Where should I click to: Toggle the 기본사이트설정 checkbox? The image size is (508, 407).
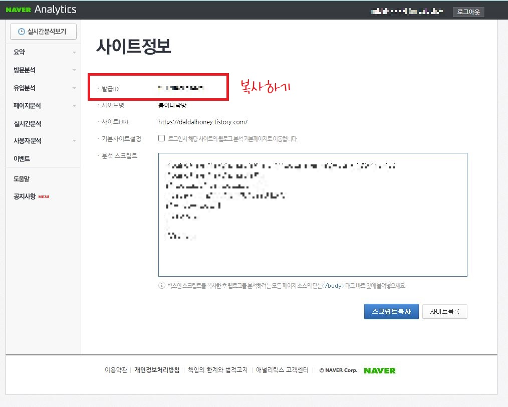click(x=161, y=138)
